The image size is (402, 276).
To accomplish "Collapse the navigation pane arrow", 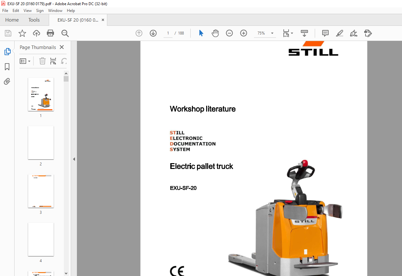I will click(x=74, y=159).
